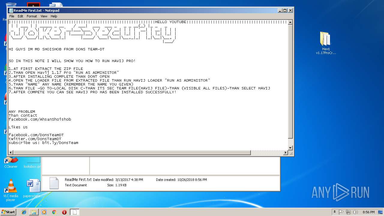Click the Notepad title bar document icon

(11, 10)
